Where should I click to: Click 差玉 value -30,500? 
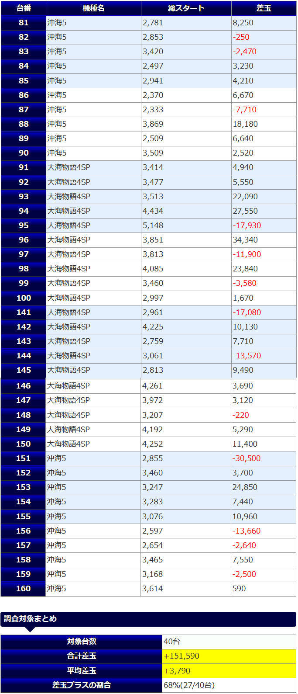click(247, 458)
